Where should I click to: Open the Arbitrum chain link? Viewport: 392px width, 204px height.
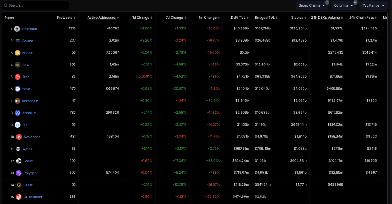29,113
